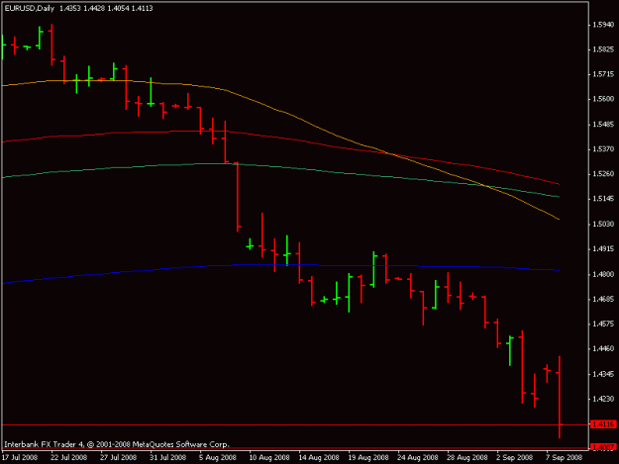Click the EURUSD,Daily chart title text
Screen dimensions: 619x464
pos(29,8)
